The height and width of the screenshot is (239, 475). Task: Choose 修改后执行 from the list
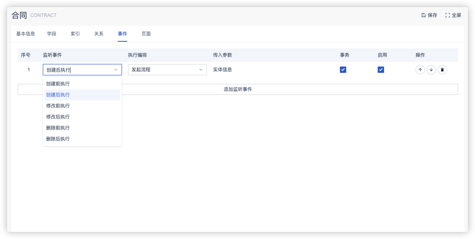[x=58, y=117]
